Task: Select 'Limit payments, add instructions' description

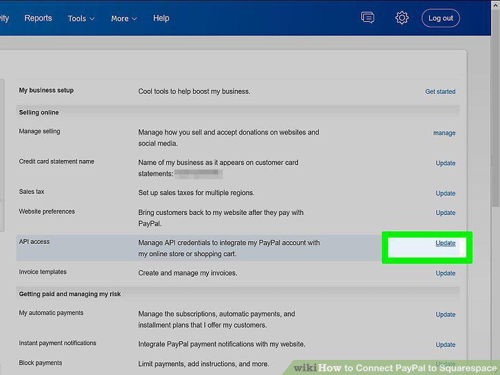Action: (203, 364)
